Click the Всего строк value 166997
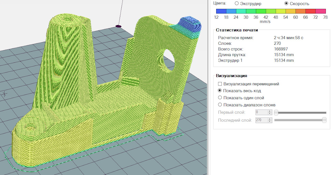 click(x=281, y=49)
